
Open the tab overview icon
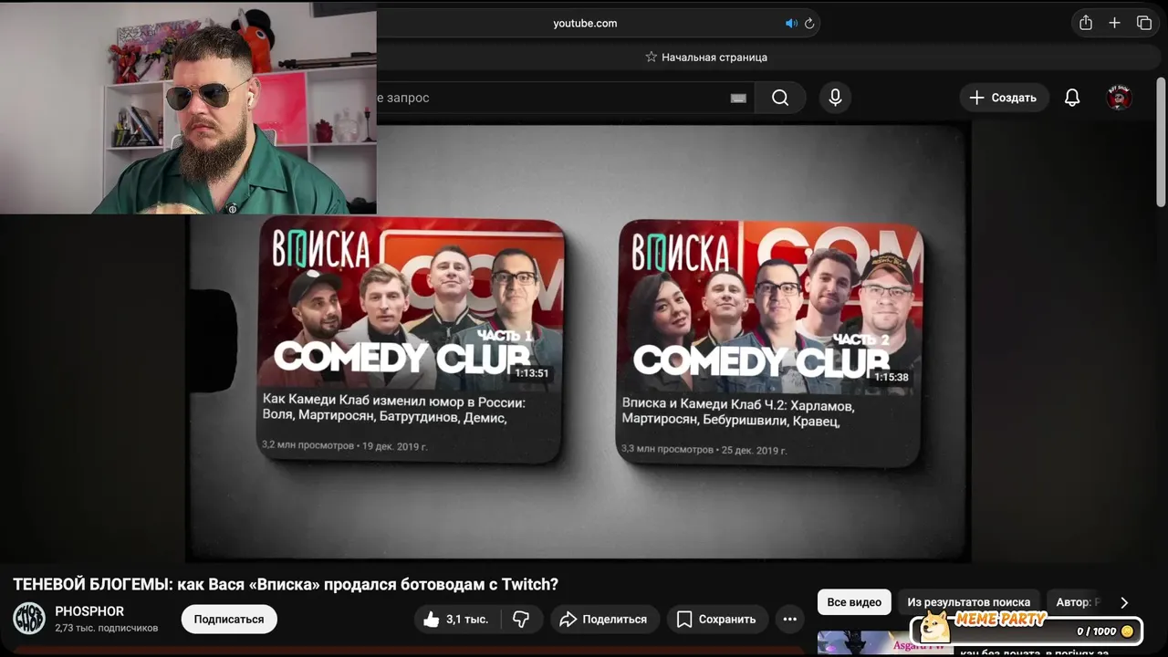pos(1143,23)
